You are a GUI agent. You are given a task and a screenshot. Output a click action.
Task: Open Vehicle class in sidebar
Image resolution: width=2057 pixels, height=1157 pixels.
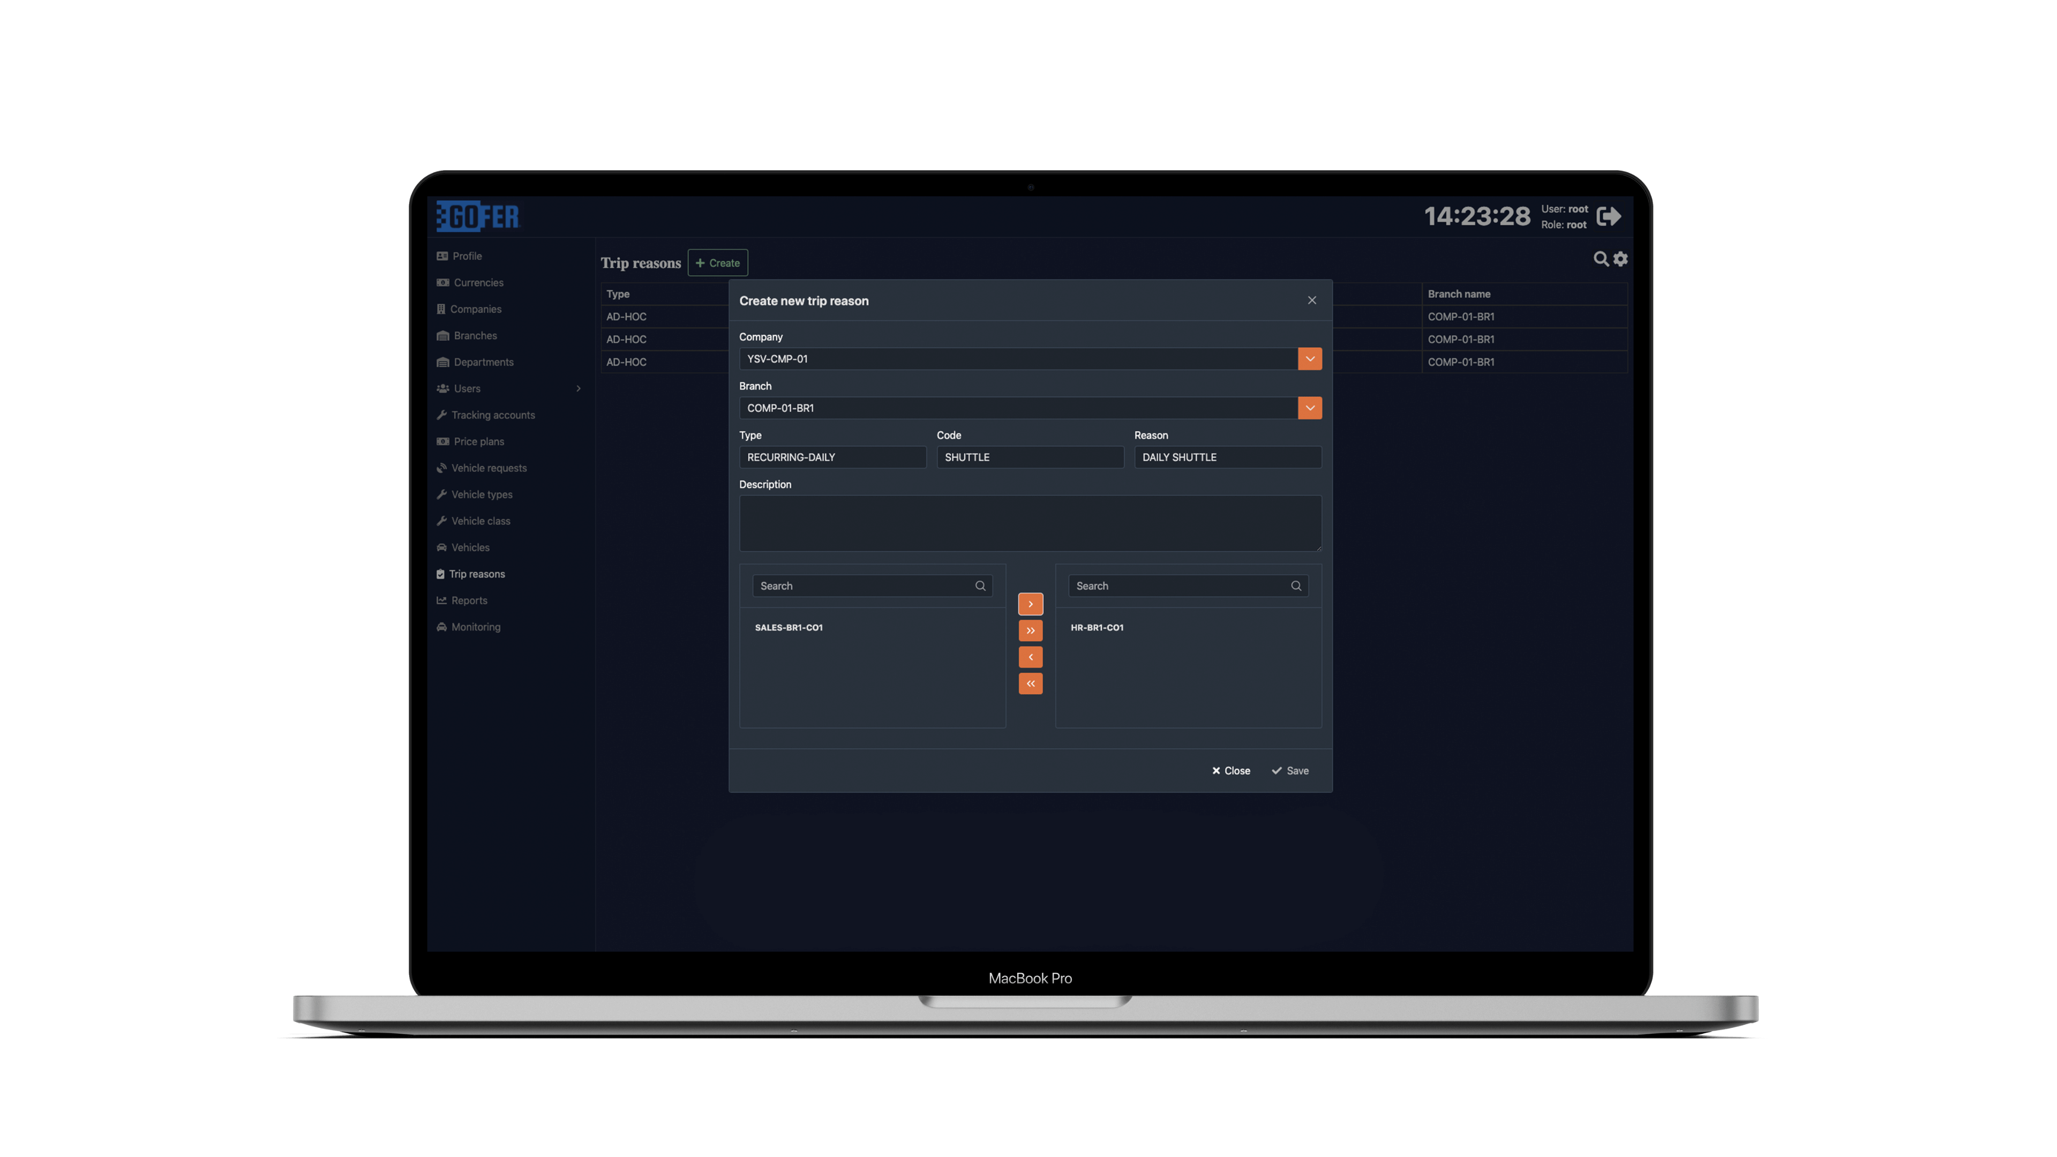[474, 521]
